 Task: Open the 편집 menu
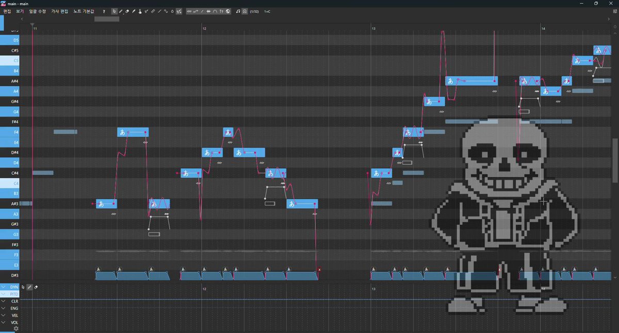[7, 11]
